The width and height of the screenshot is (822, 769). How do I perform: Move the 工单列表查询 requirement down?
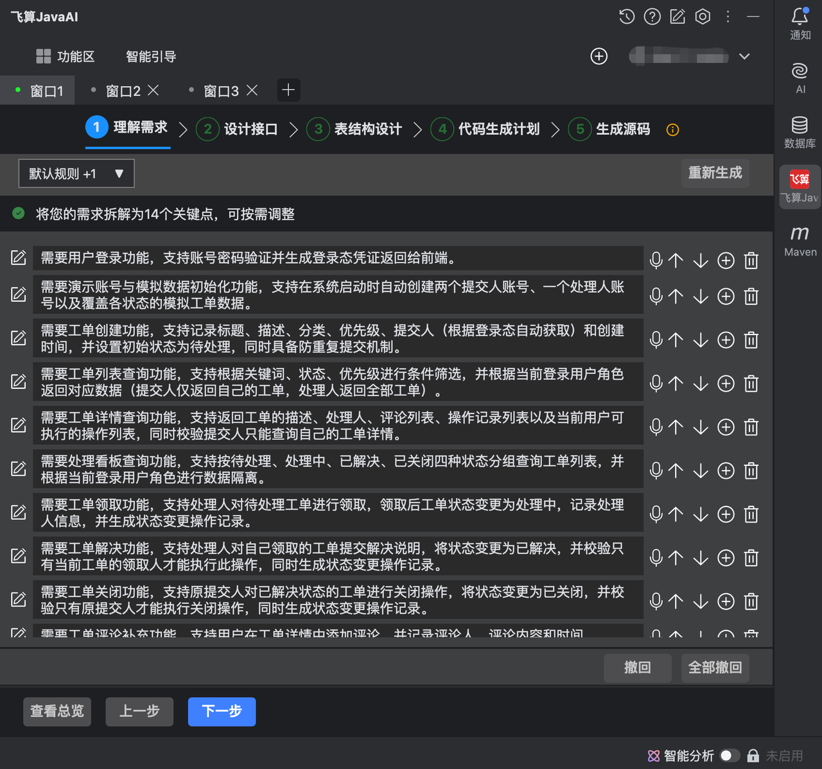pyautogui.click(x=701, y=383)
